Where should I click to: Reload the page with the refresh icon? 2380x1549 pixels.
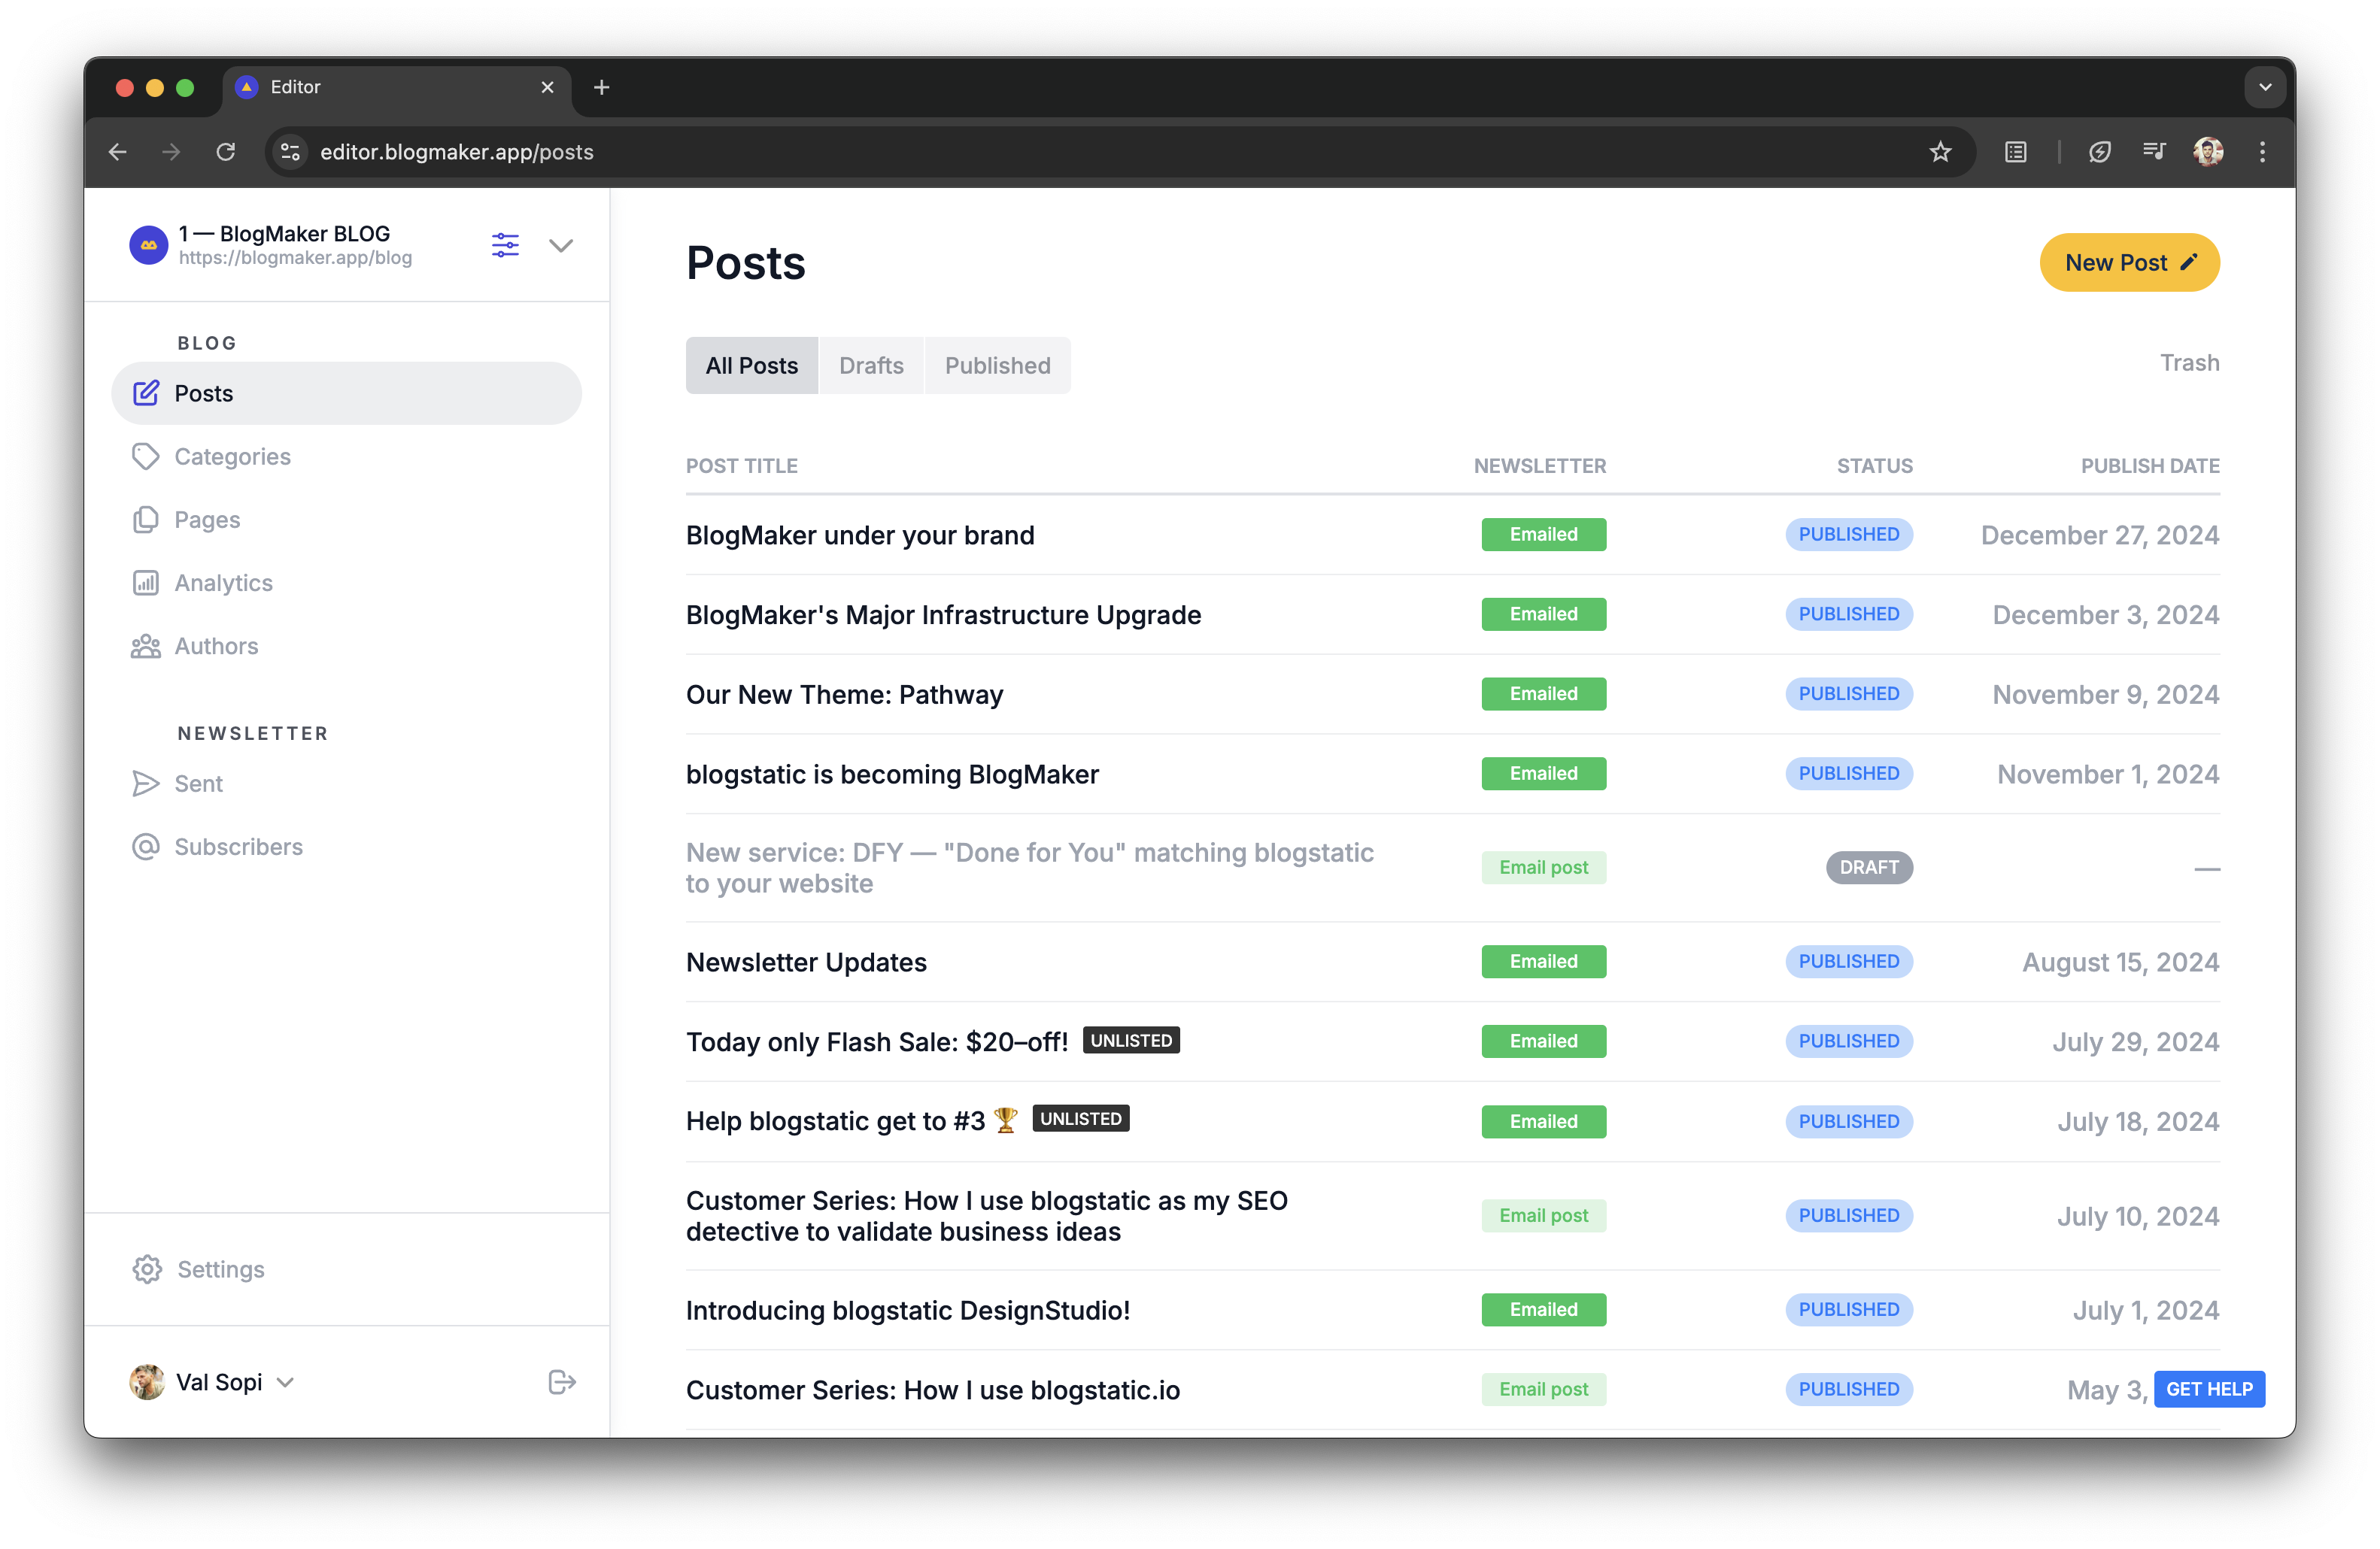pyautogui.click(x=226, y=152)
